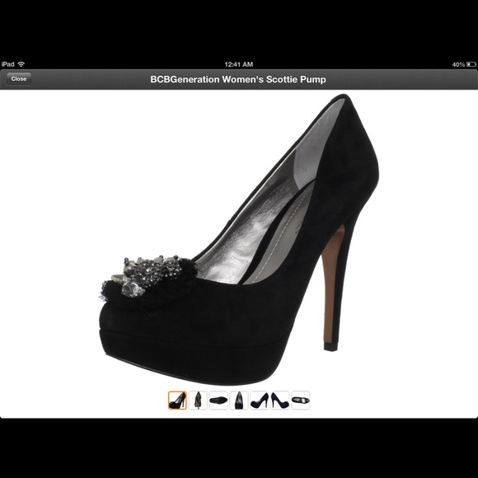Tap the 12:41 AM clock
The width and height of the screenshot is (478, 478).
239,64
